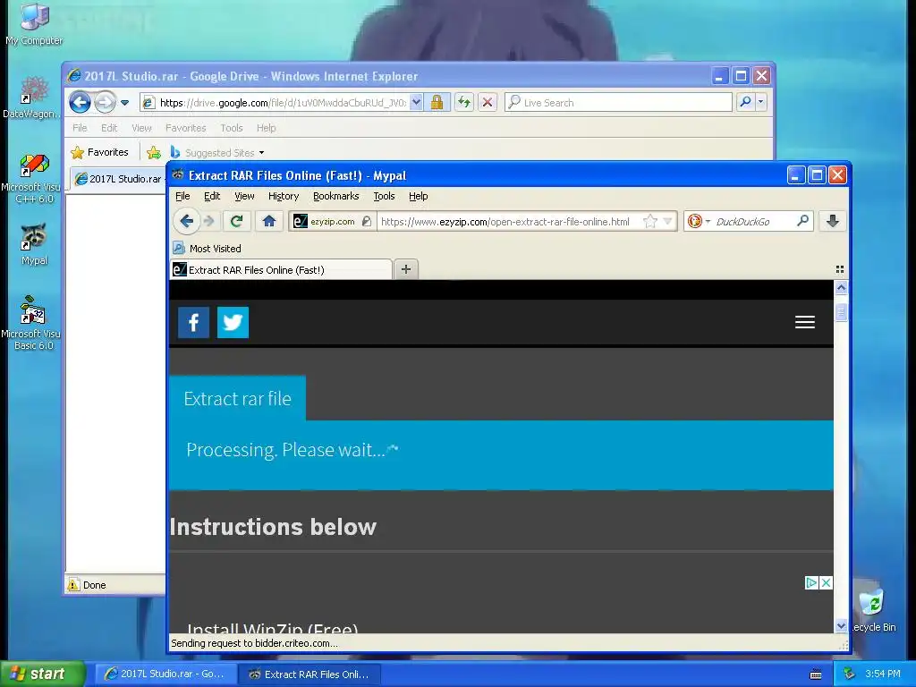Open the Facebook share icon
Image resolution: width=916 pixels, height=687 pixels.
[193, 322]
